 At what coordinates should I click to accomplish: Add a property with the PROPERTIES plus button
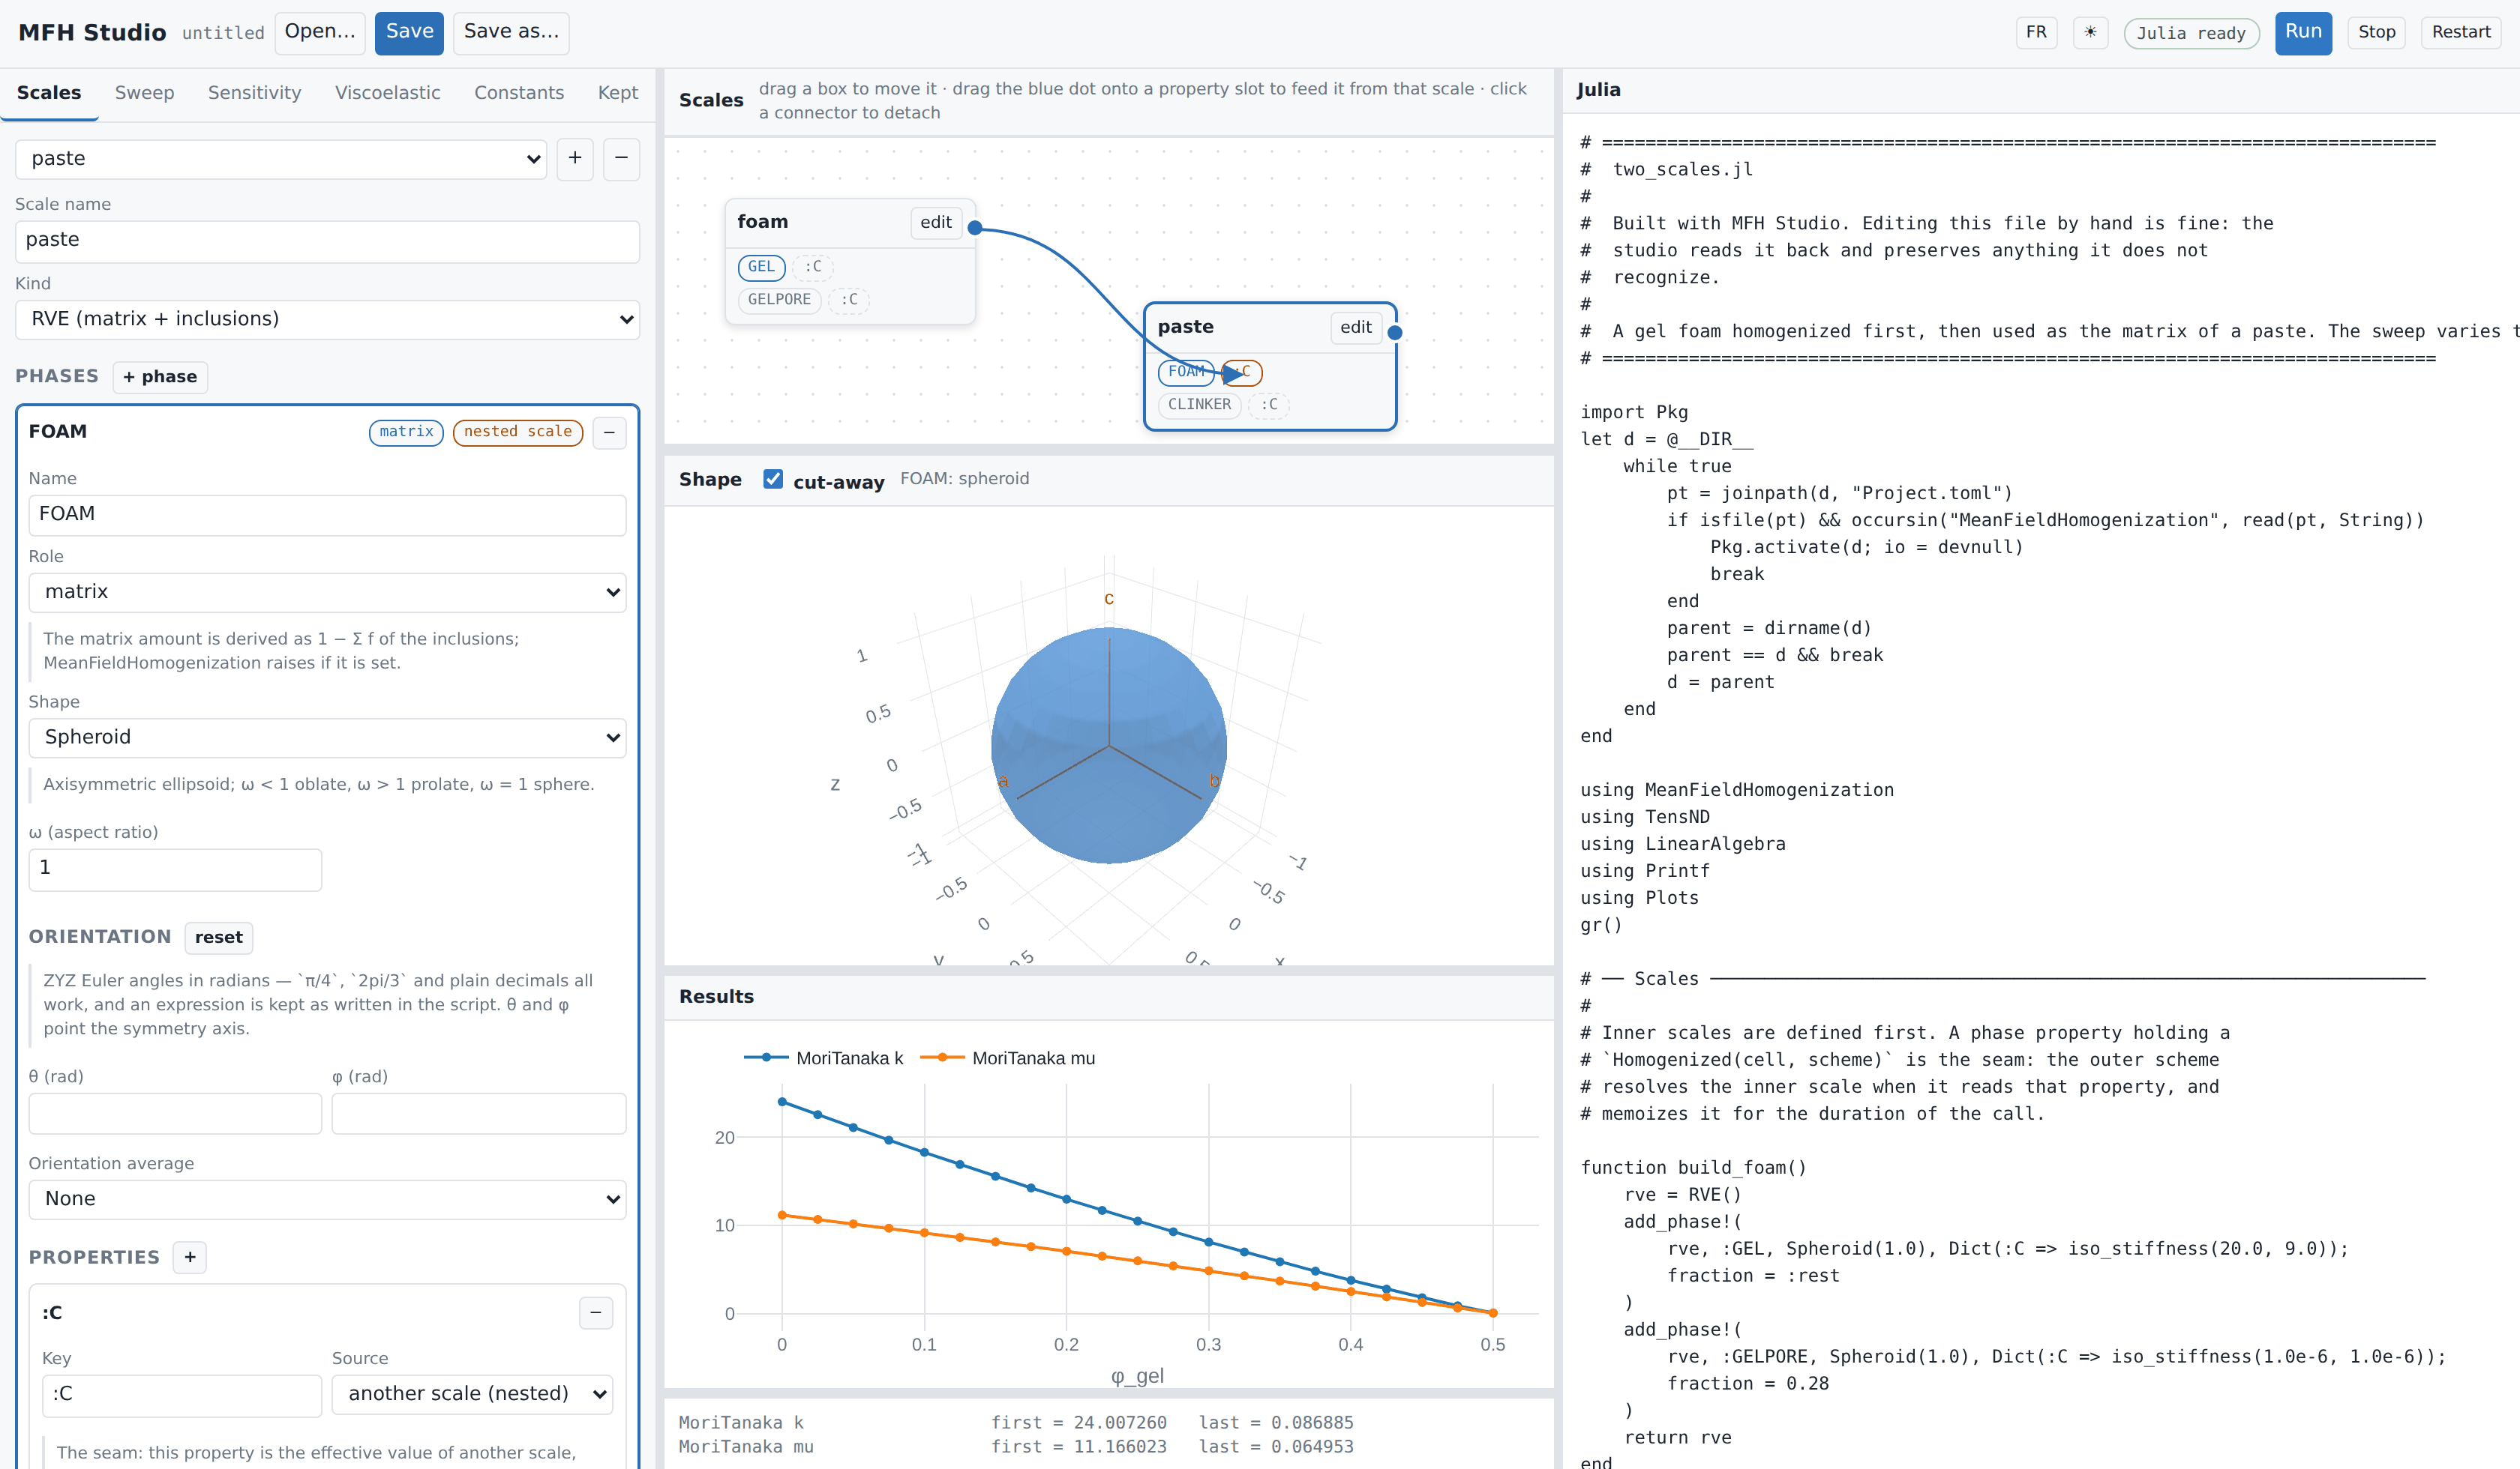pos(190,1257)
